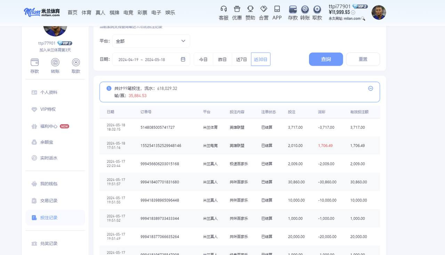Open deposit (存款) wallet icon in header

pos(293,9)
